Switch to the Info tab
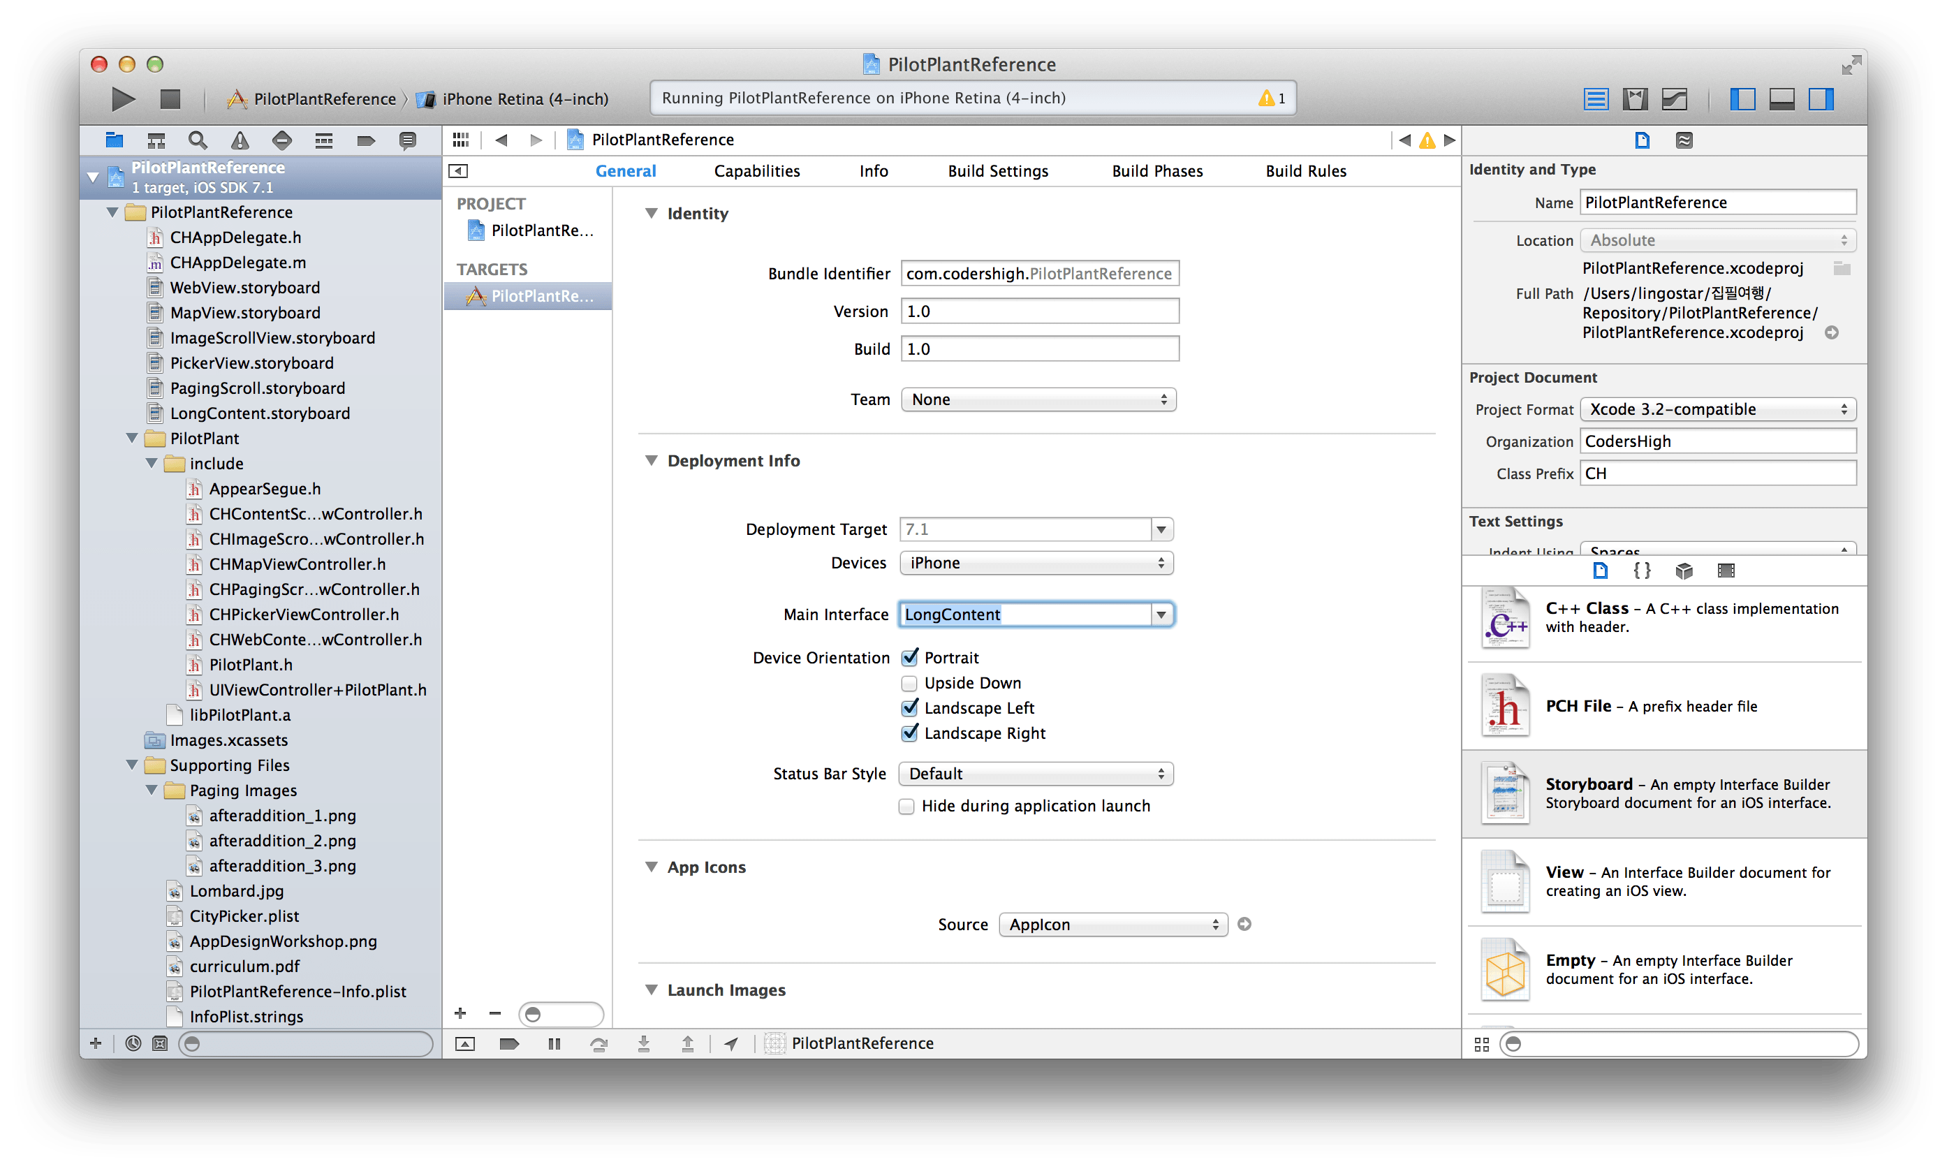The height and width of the screenshot is (1169, 1947). click(x=874, y=171)
